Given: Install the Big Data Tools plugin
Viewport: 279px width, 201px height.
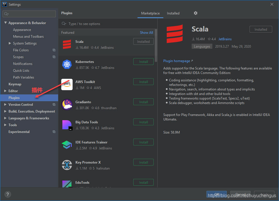Looking at the screenshot, I should click(143, 122).
